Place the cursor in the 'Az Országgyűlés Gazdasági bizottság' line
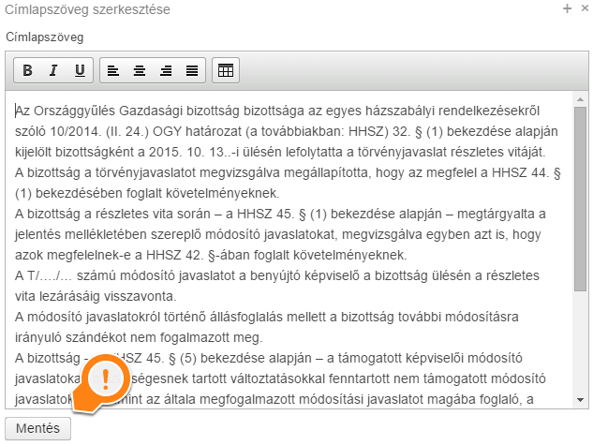Image resolution: width=593 pixels, height=445 pixels. click(277, 111)
